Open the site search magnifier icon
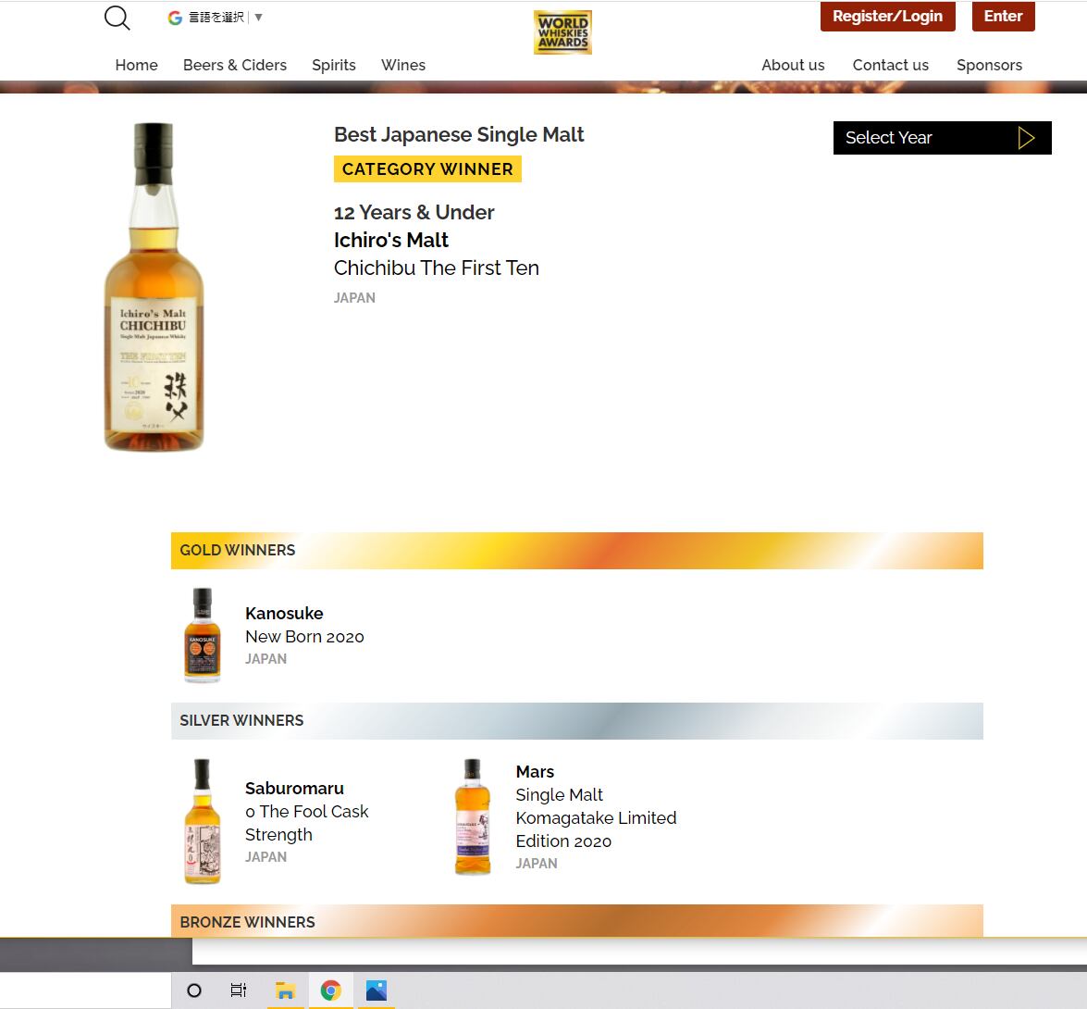This screenshot has width=1087, height=1009. pos(117,18)
